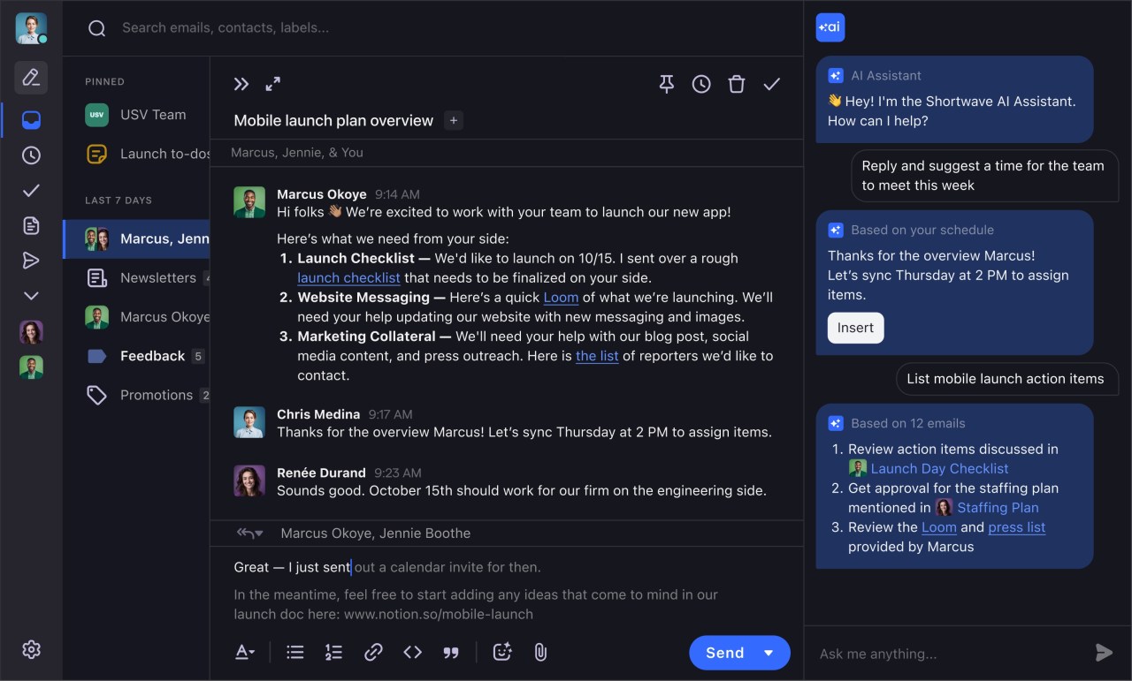The width and height of the screenshot is (1132, 681).
Task: Pin this thread with the pushpin icon
Action: (x=667, y=84)
